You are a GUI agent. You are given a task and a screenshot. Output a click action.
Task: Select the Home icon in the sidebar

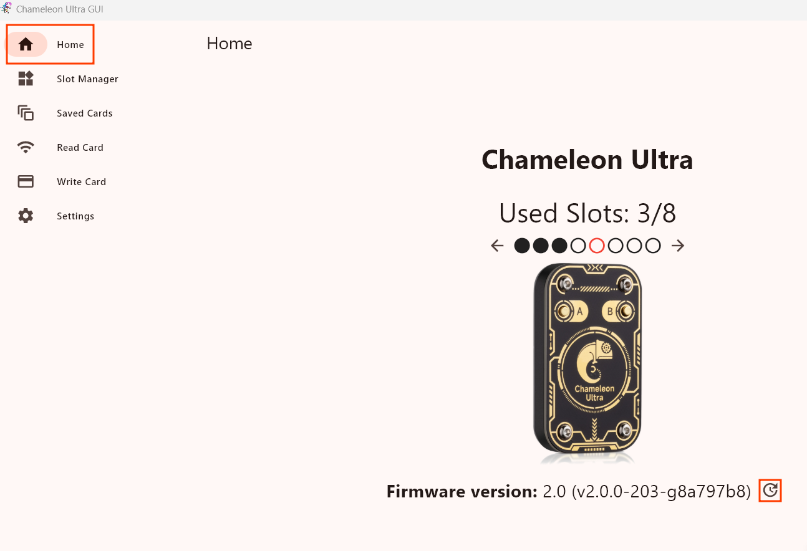coord(26,44)
